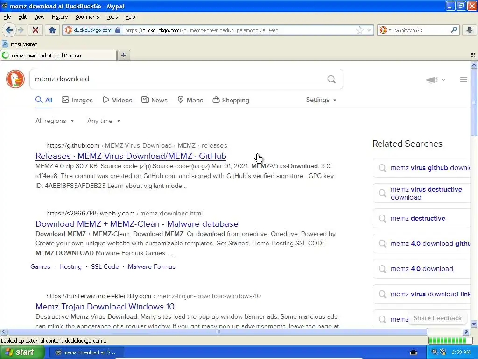The width and height of the screenshot is (478, 359).
Task: Switch to the Maps results tab
Action: coord(190,100)
